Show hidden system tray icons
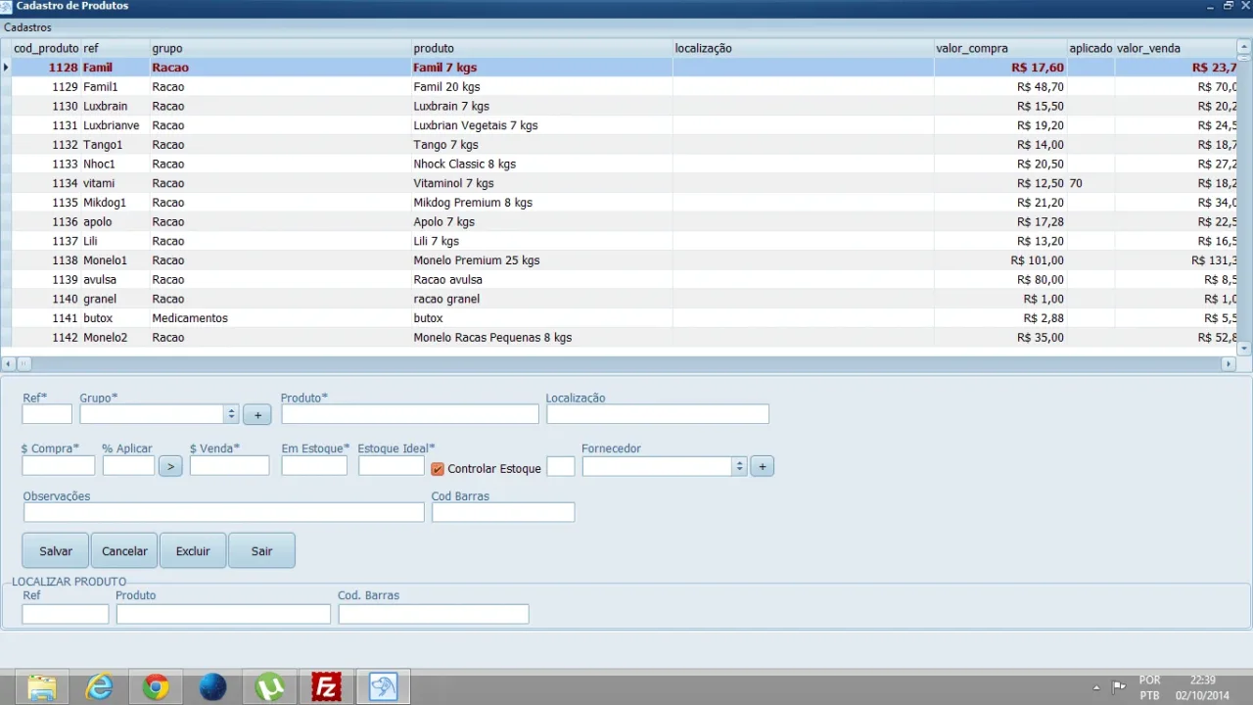This screenshot has width=1253, height=705. (x=1095, y=687)
